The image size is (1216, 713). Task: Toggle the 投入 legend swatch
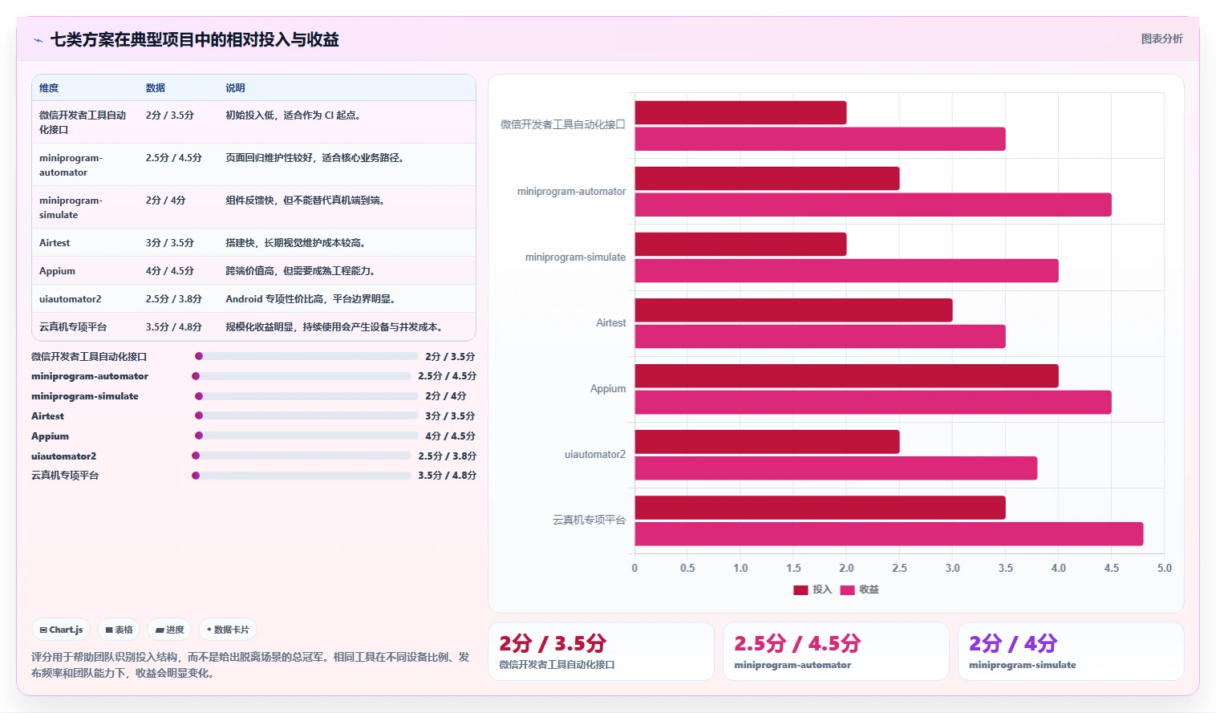(x=801, y=589)
